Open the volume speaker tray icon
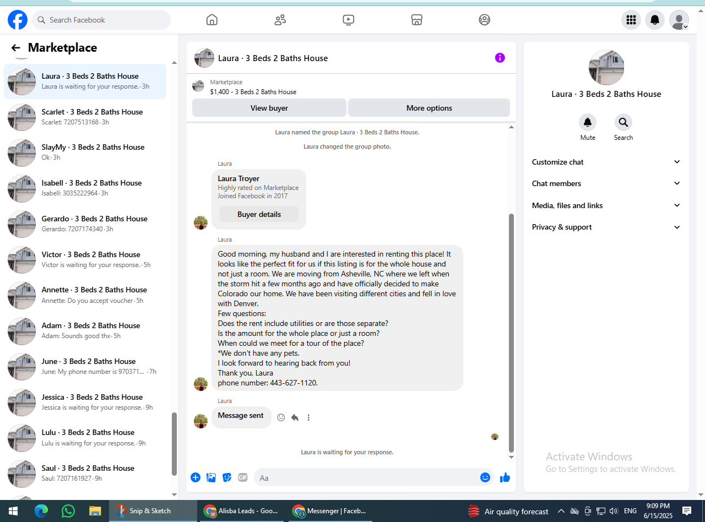This screenshot has height=522, width=705. pos(614,511)
